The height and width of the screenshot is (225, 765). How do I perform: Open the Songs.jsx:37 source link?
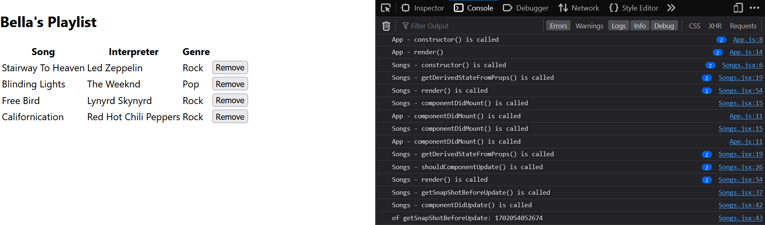pyautogui.click(x=740, y=193)
